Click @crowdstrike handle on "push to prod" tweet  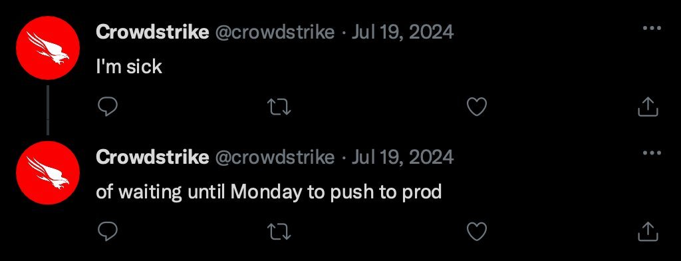(x=275, y=157)
